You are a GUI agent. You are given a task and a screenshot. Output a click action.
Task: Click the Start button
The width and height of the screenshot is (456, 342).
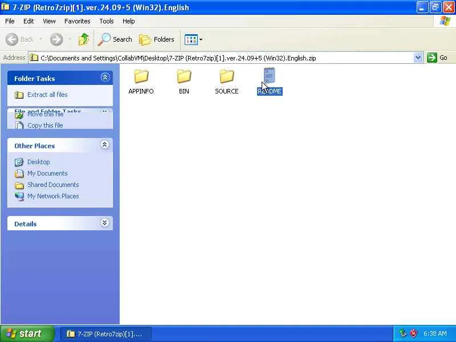[x=27, y=333]
